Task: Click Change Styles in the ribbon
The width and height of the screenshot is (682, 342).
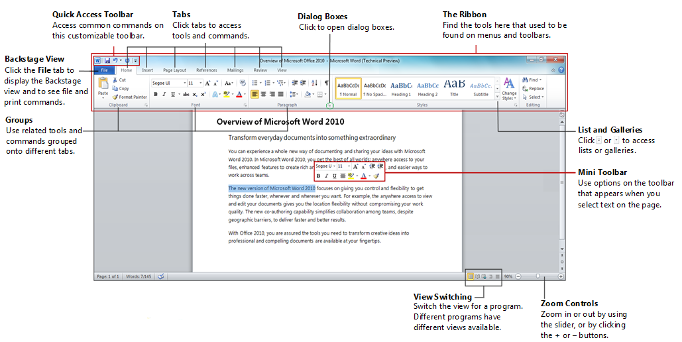Action: [509, 89]
